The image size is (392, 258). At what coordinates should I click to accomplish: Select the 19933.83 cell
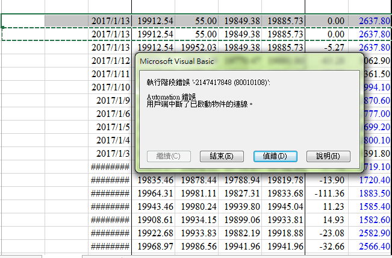pos(196,233)
